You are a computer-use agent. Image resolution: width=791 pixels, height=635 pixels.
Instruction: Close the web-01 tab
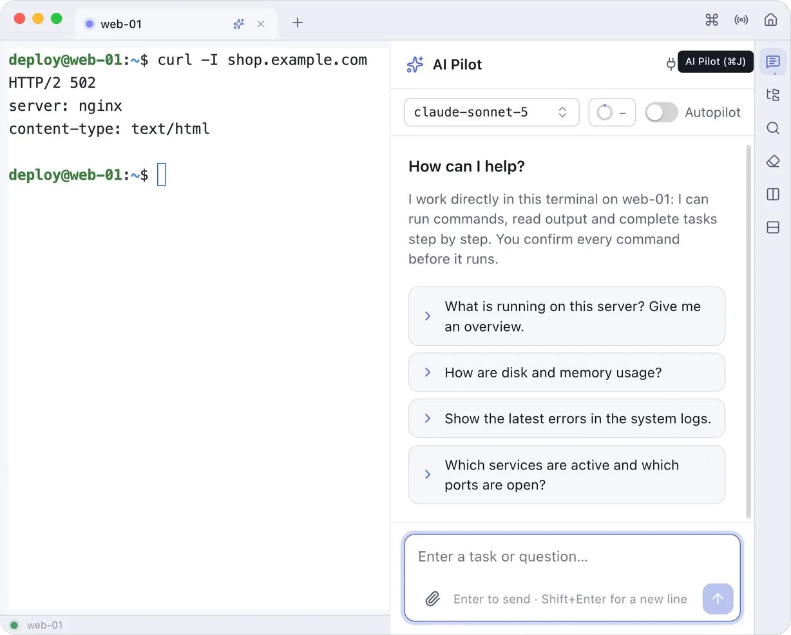[x=261, y=24]
